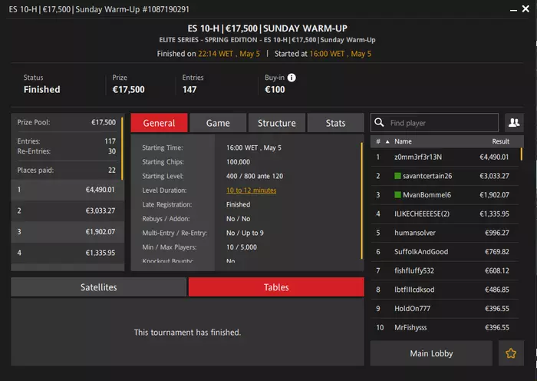The image size is (537, 381).
Task: Select player row z0mm3rf3r13N
Action: pyautogui.click(x=444, y=157)
